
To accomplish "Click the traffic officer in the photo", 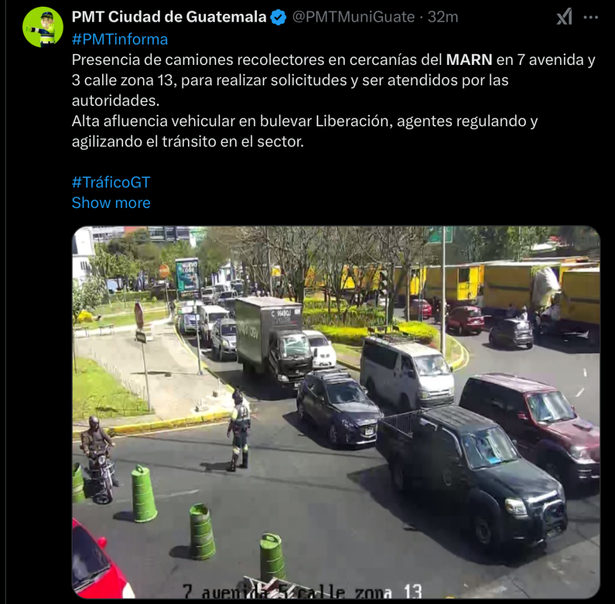I will 239,429.
